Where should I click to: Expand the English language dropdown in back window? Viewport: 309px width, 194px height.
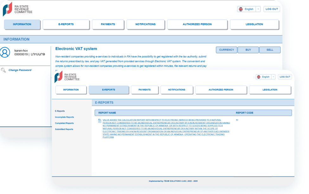[258, 9]
